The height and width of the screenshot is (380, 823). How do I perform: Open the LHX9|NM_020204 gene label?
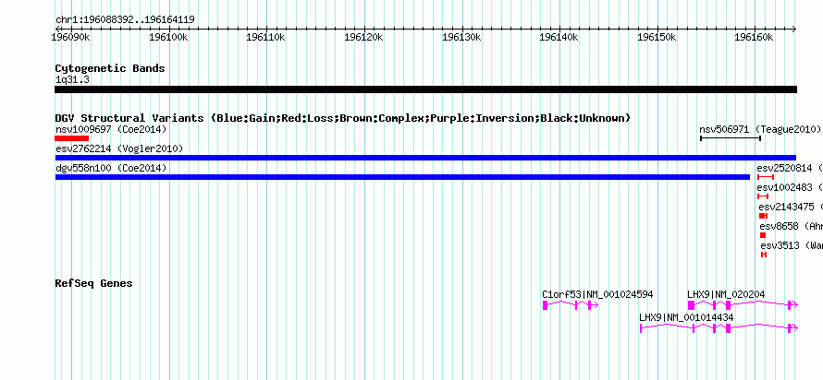coord(727,294)
